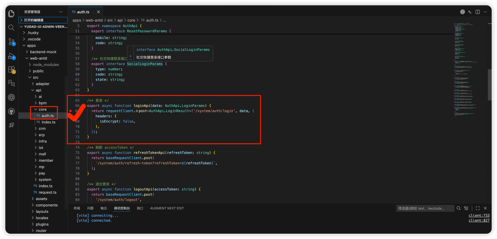This screenshot has width=497, height=239.
Task: Open the GitHub panel icon
Action: click(x=11, y=111)
